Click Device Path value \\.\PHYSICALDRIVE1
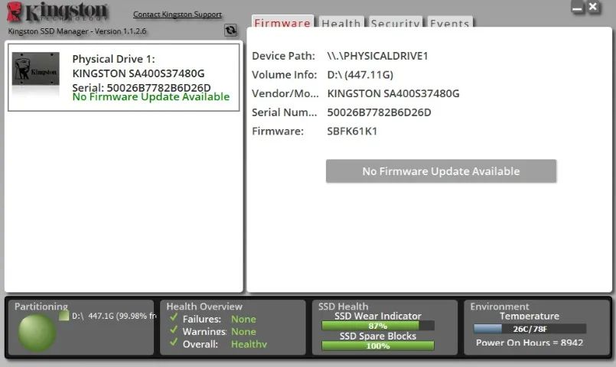616x367 pixels. click(377, 56)
